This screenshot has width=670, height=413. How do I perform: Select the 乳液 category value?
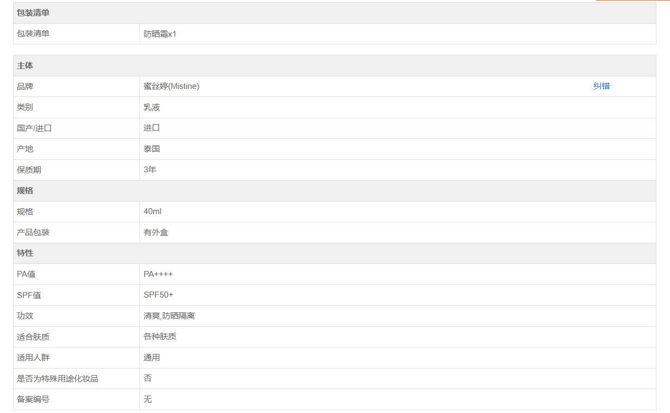tap(152, 107)
